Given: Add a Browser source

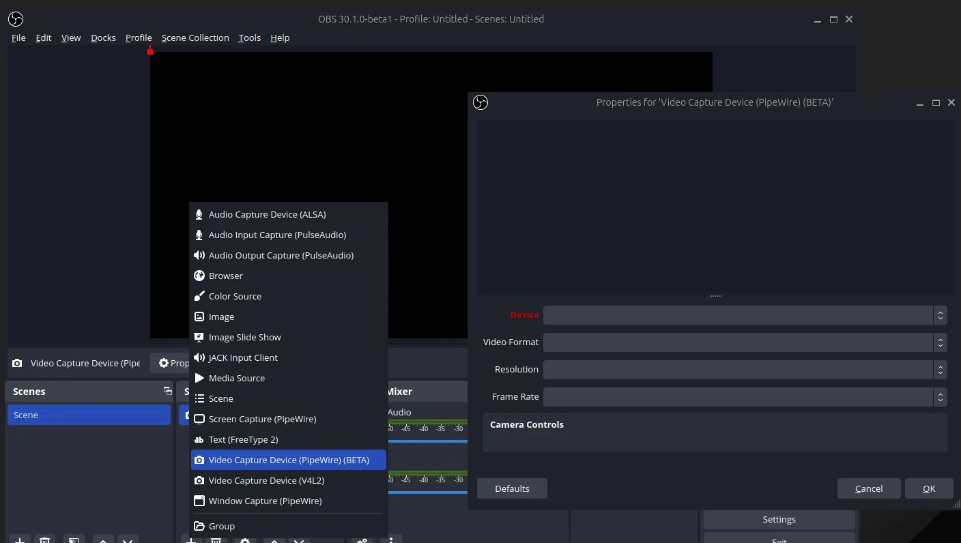Looking at the screenshot, I should tap(289, 276).
